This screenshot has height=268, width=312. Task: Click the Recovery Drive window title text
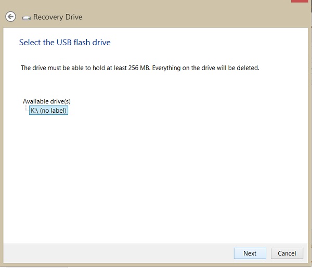(x=58, y=17)
